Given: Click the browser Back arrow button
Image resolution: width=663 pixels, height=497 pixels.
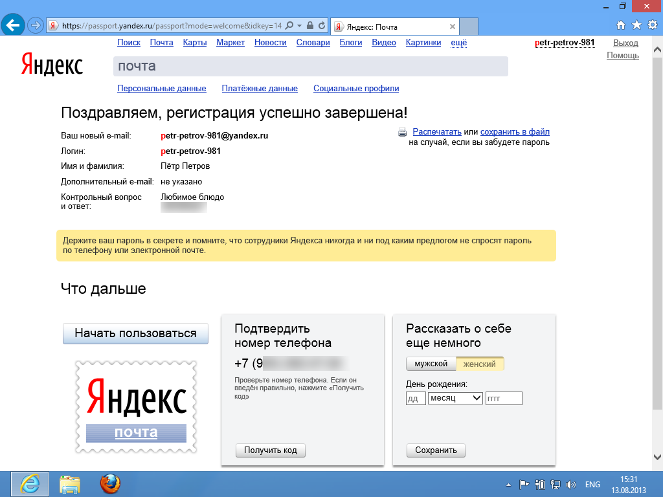Looking at the screenshot, I should [x=13, y=25].
